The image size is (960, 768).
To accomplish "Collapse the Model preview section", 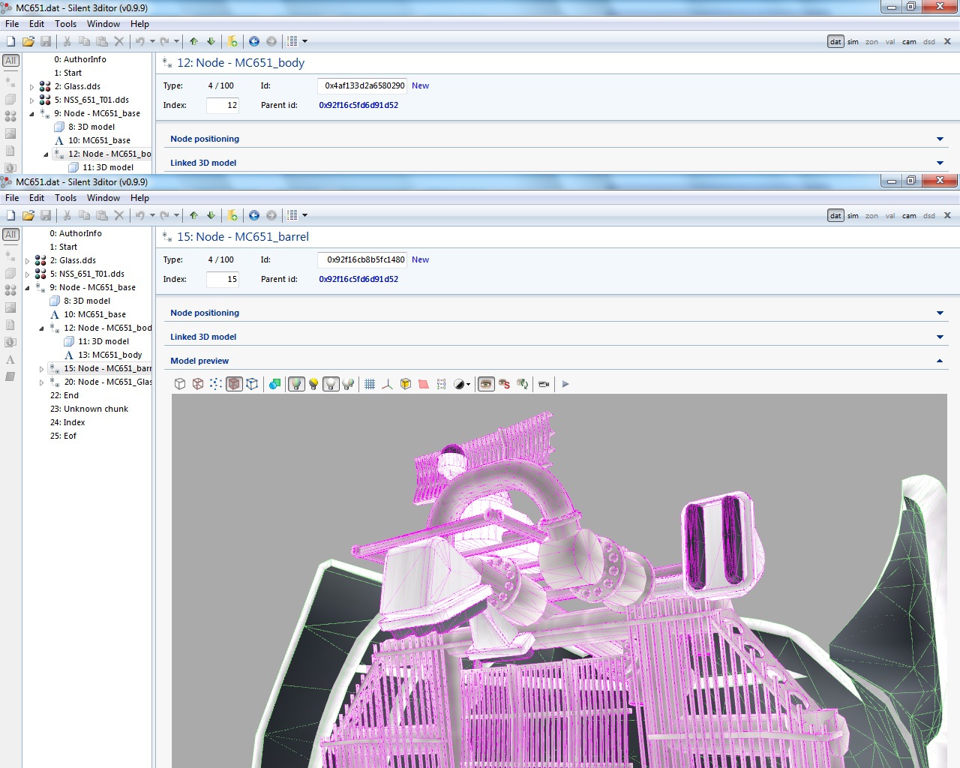I will click(940, 361).
